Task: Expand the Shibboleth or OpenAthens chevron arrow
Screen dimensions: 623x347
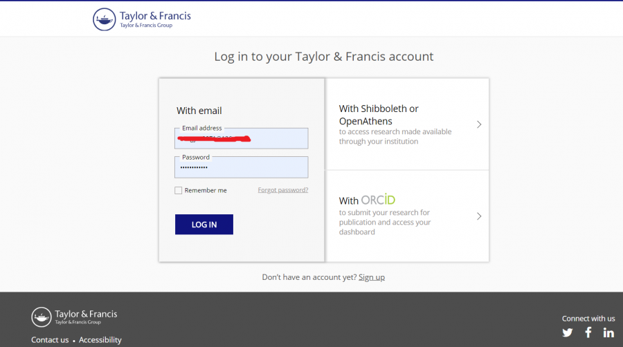Action: coord(479,124)
